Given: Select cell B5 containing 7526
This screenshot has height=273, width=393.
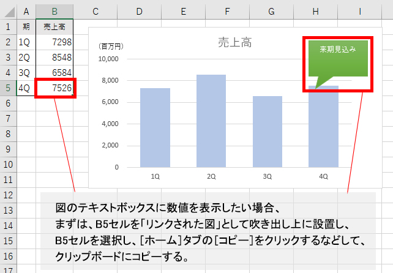Looking at the screenshot, I should pos(54,88).
